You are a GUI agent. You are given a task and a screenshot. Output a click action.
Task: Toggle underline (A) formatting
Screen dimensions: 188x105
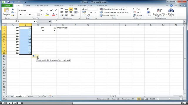[x=30, y=14]
